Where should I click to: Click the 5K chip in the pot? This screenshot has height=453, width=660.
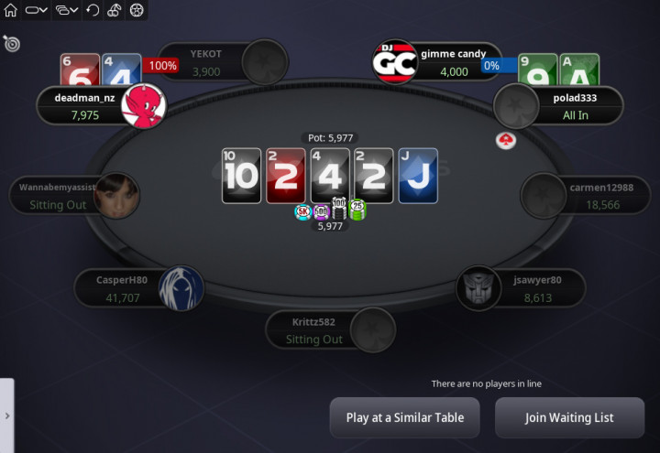tap(302, 212)
